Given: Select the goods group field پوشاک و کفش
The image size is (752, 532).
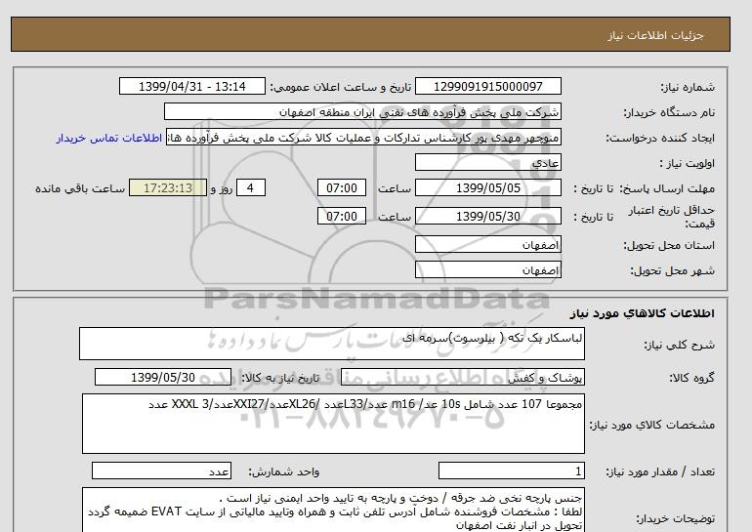Looking at the screenshot, I should pyautogui.click(x=462, y=377).
